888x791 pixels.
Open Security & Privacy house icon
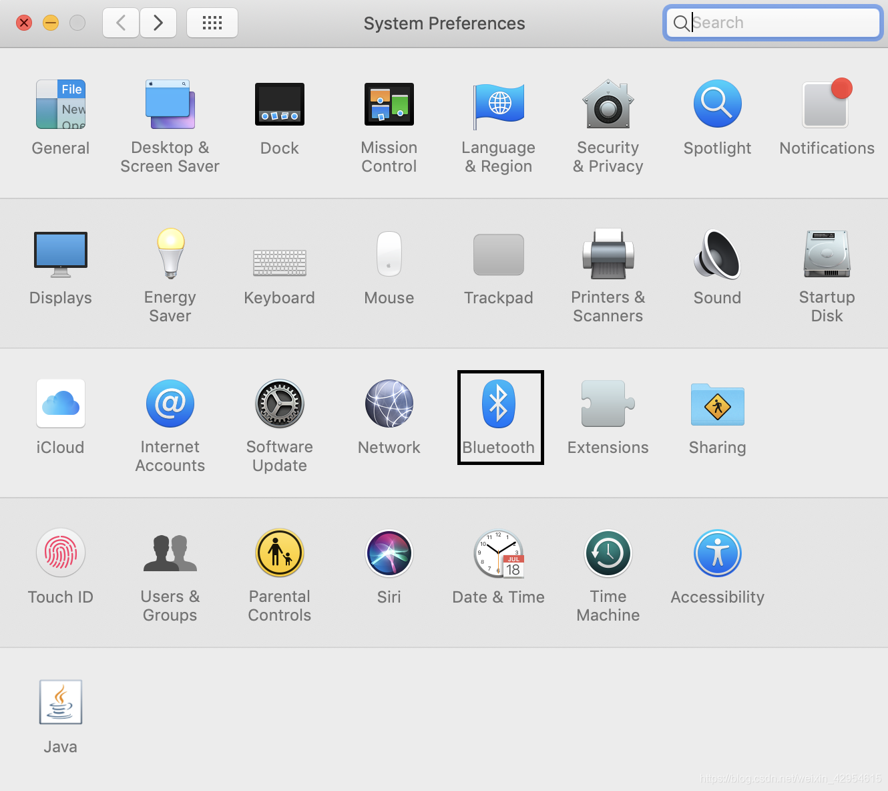(608, 104)
